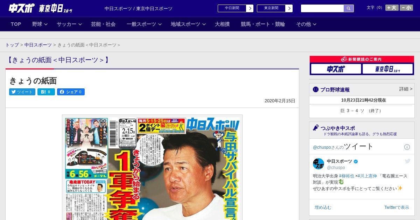Expand the サッカー navigation menu
The height and width of the screenshot is (220, 420).
tap(69, 24)
